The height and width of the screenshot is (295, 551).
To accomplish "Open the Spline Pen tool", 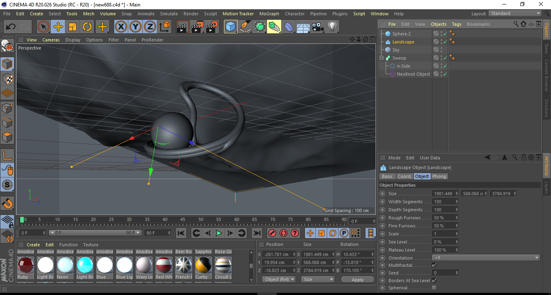I will pos(245,27).
